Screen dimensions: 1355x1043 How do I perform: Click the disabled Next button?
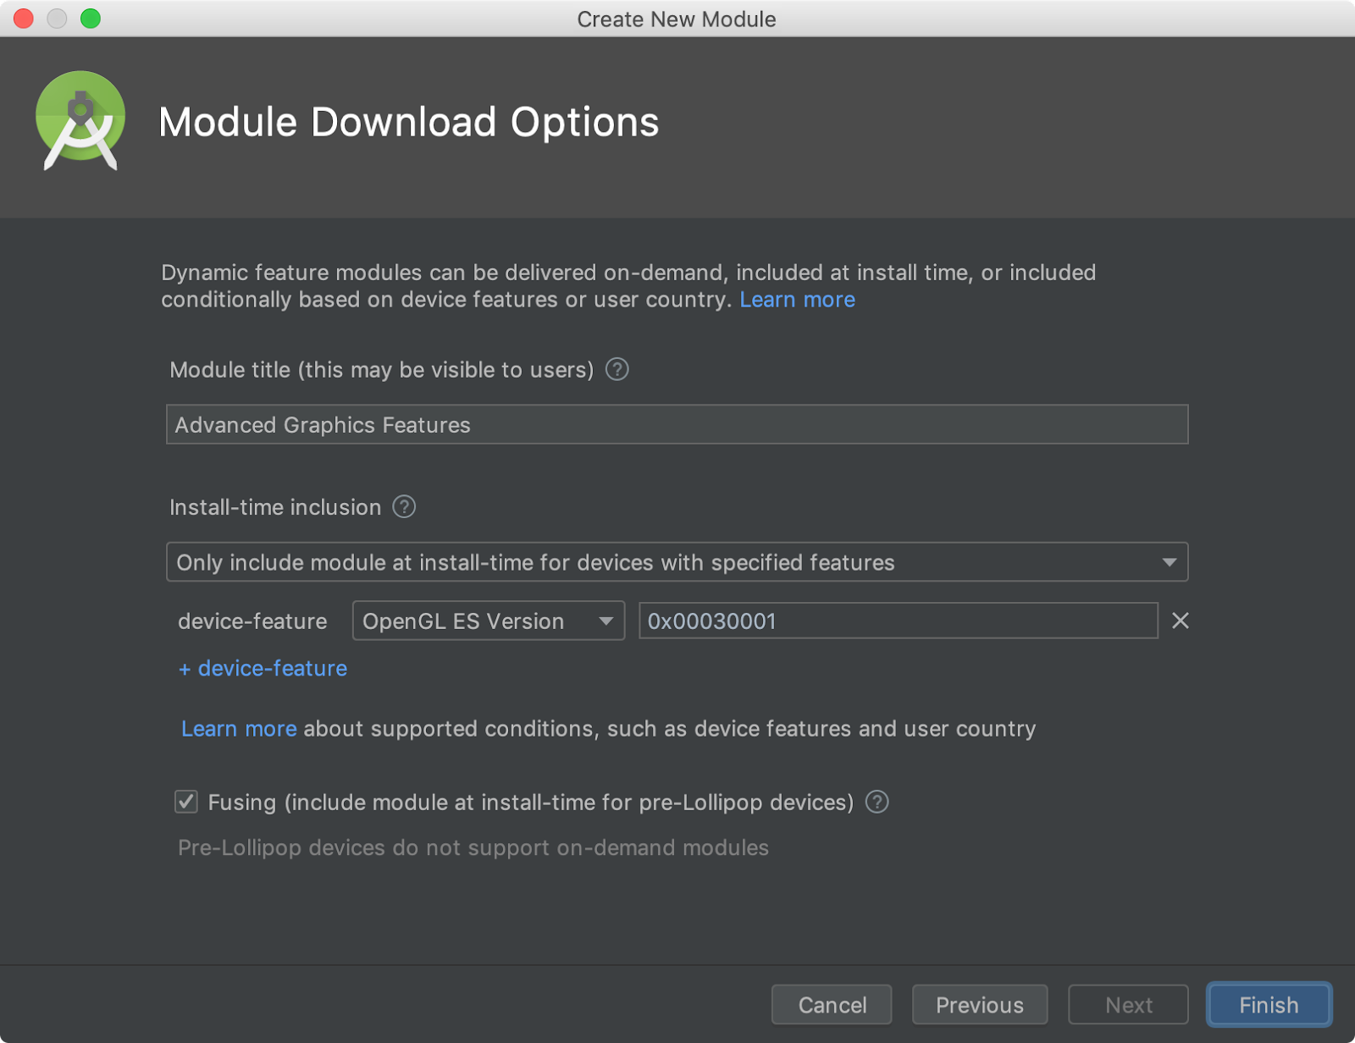tap(1128, 1005)
